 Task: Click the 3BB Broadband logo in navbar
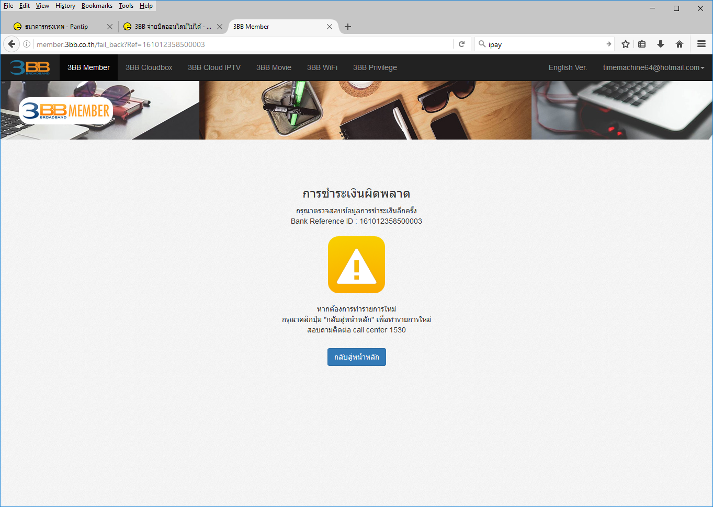coord(30,67)
